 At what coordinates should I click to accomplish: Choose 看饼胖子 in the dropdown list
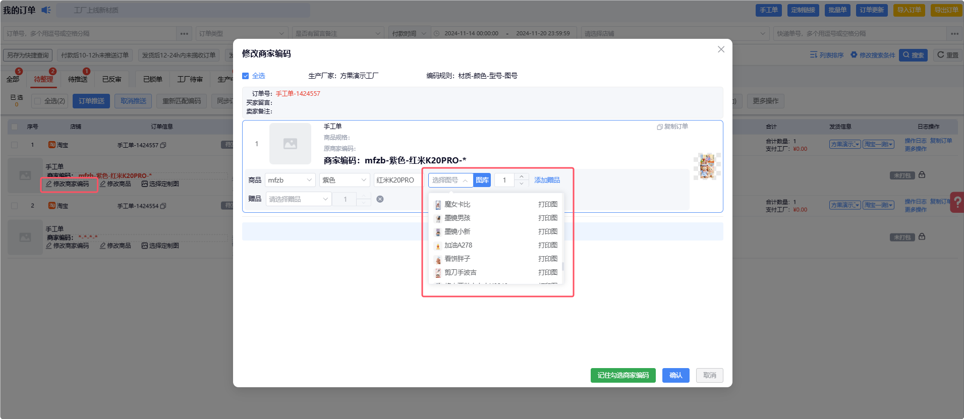457,259
